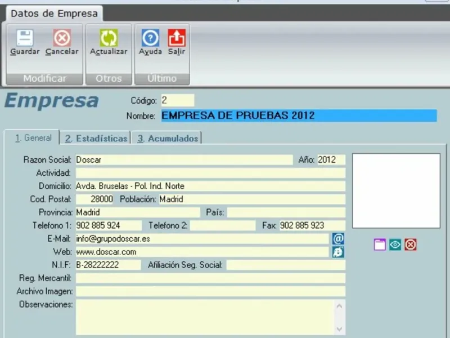This screenshot has width=450, height=338.
Task: Edit the Razon Social field
Action: tap(184, 160)
